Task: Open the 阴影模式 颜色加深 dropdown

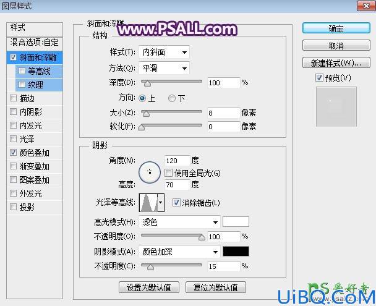Action: pyautogui.click(x=179, y=252)
